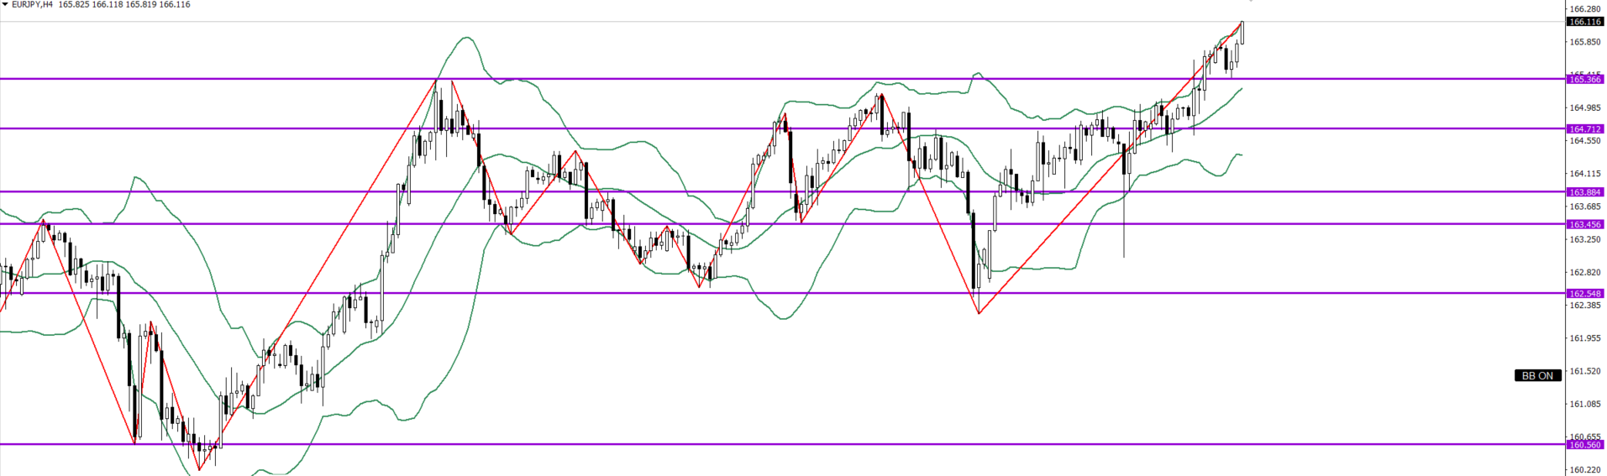Click the 163.884 purple level tag
The image size is (1607, 476).
[x=1585, y=191]
